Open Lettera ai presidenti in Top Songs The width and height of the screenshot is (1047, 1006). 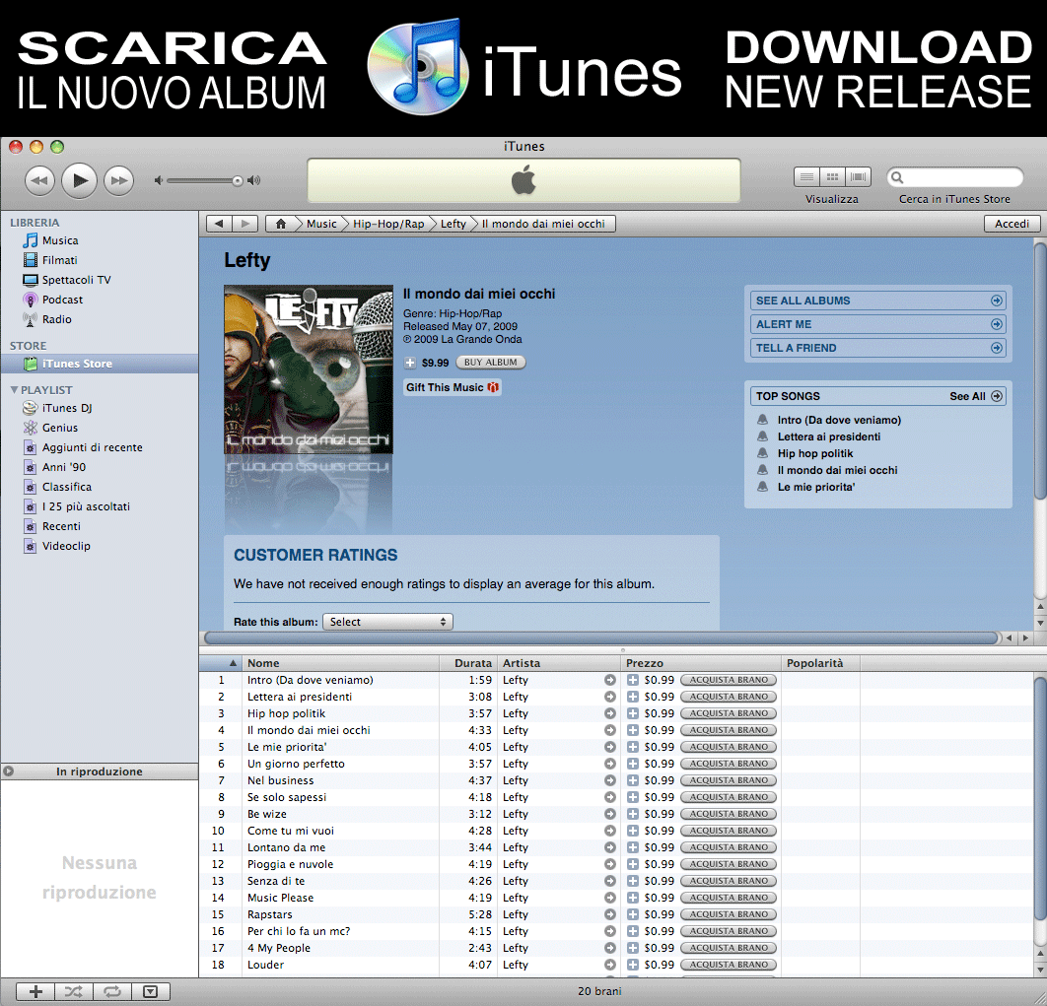[829, 436]
